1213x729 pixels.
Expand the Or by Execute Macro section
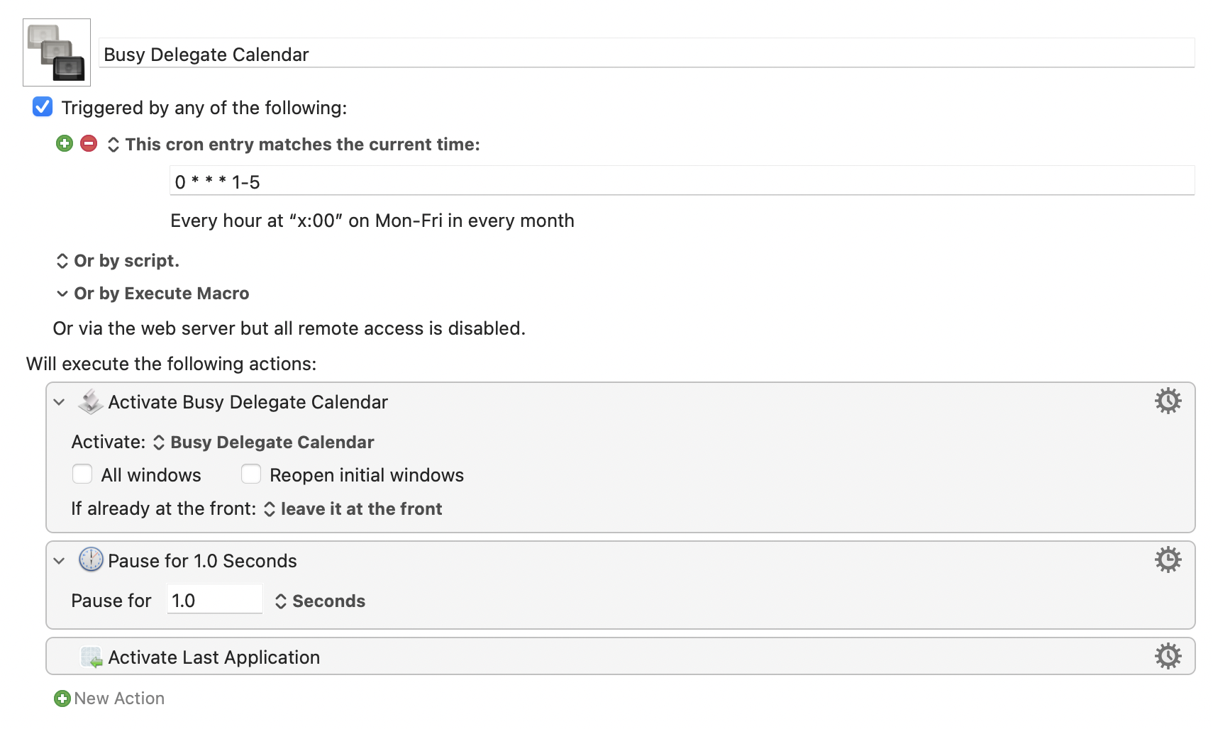tap(62, 294)
